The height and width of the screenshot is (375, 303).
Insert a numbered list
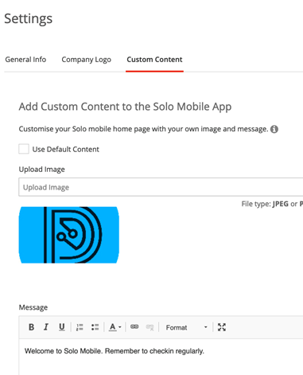click(x=80, y=327)
